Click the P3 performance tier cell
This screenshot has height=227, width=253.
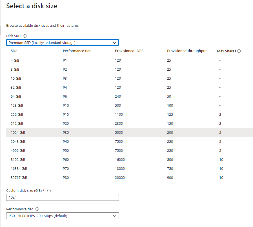[x=65, y=79]
